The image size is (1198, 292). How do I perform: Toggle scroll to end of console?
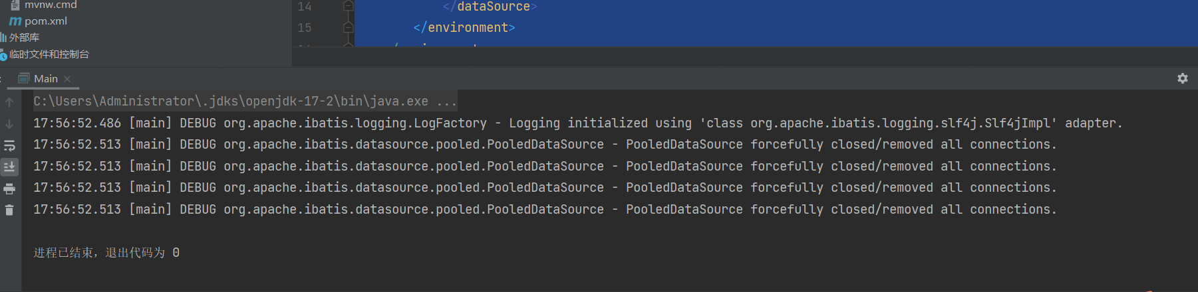pyautogui.click(x=9, y=167)
